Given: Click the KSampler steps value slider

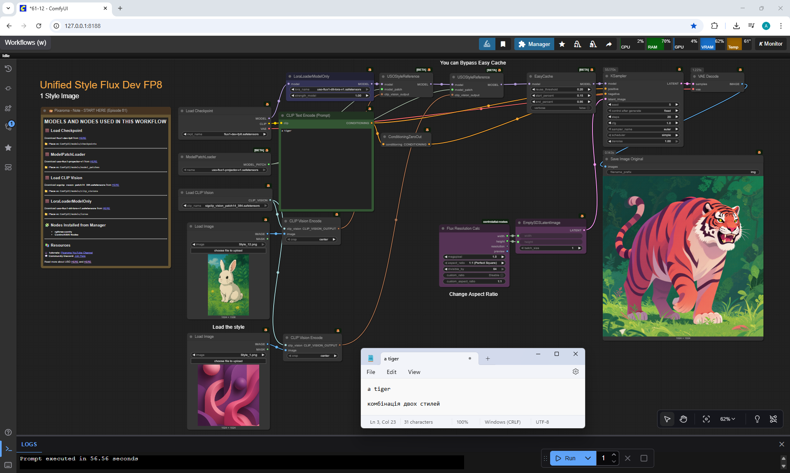Looking at the screenshot, I should 643,117.
